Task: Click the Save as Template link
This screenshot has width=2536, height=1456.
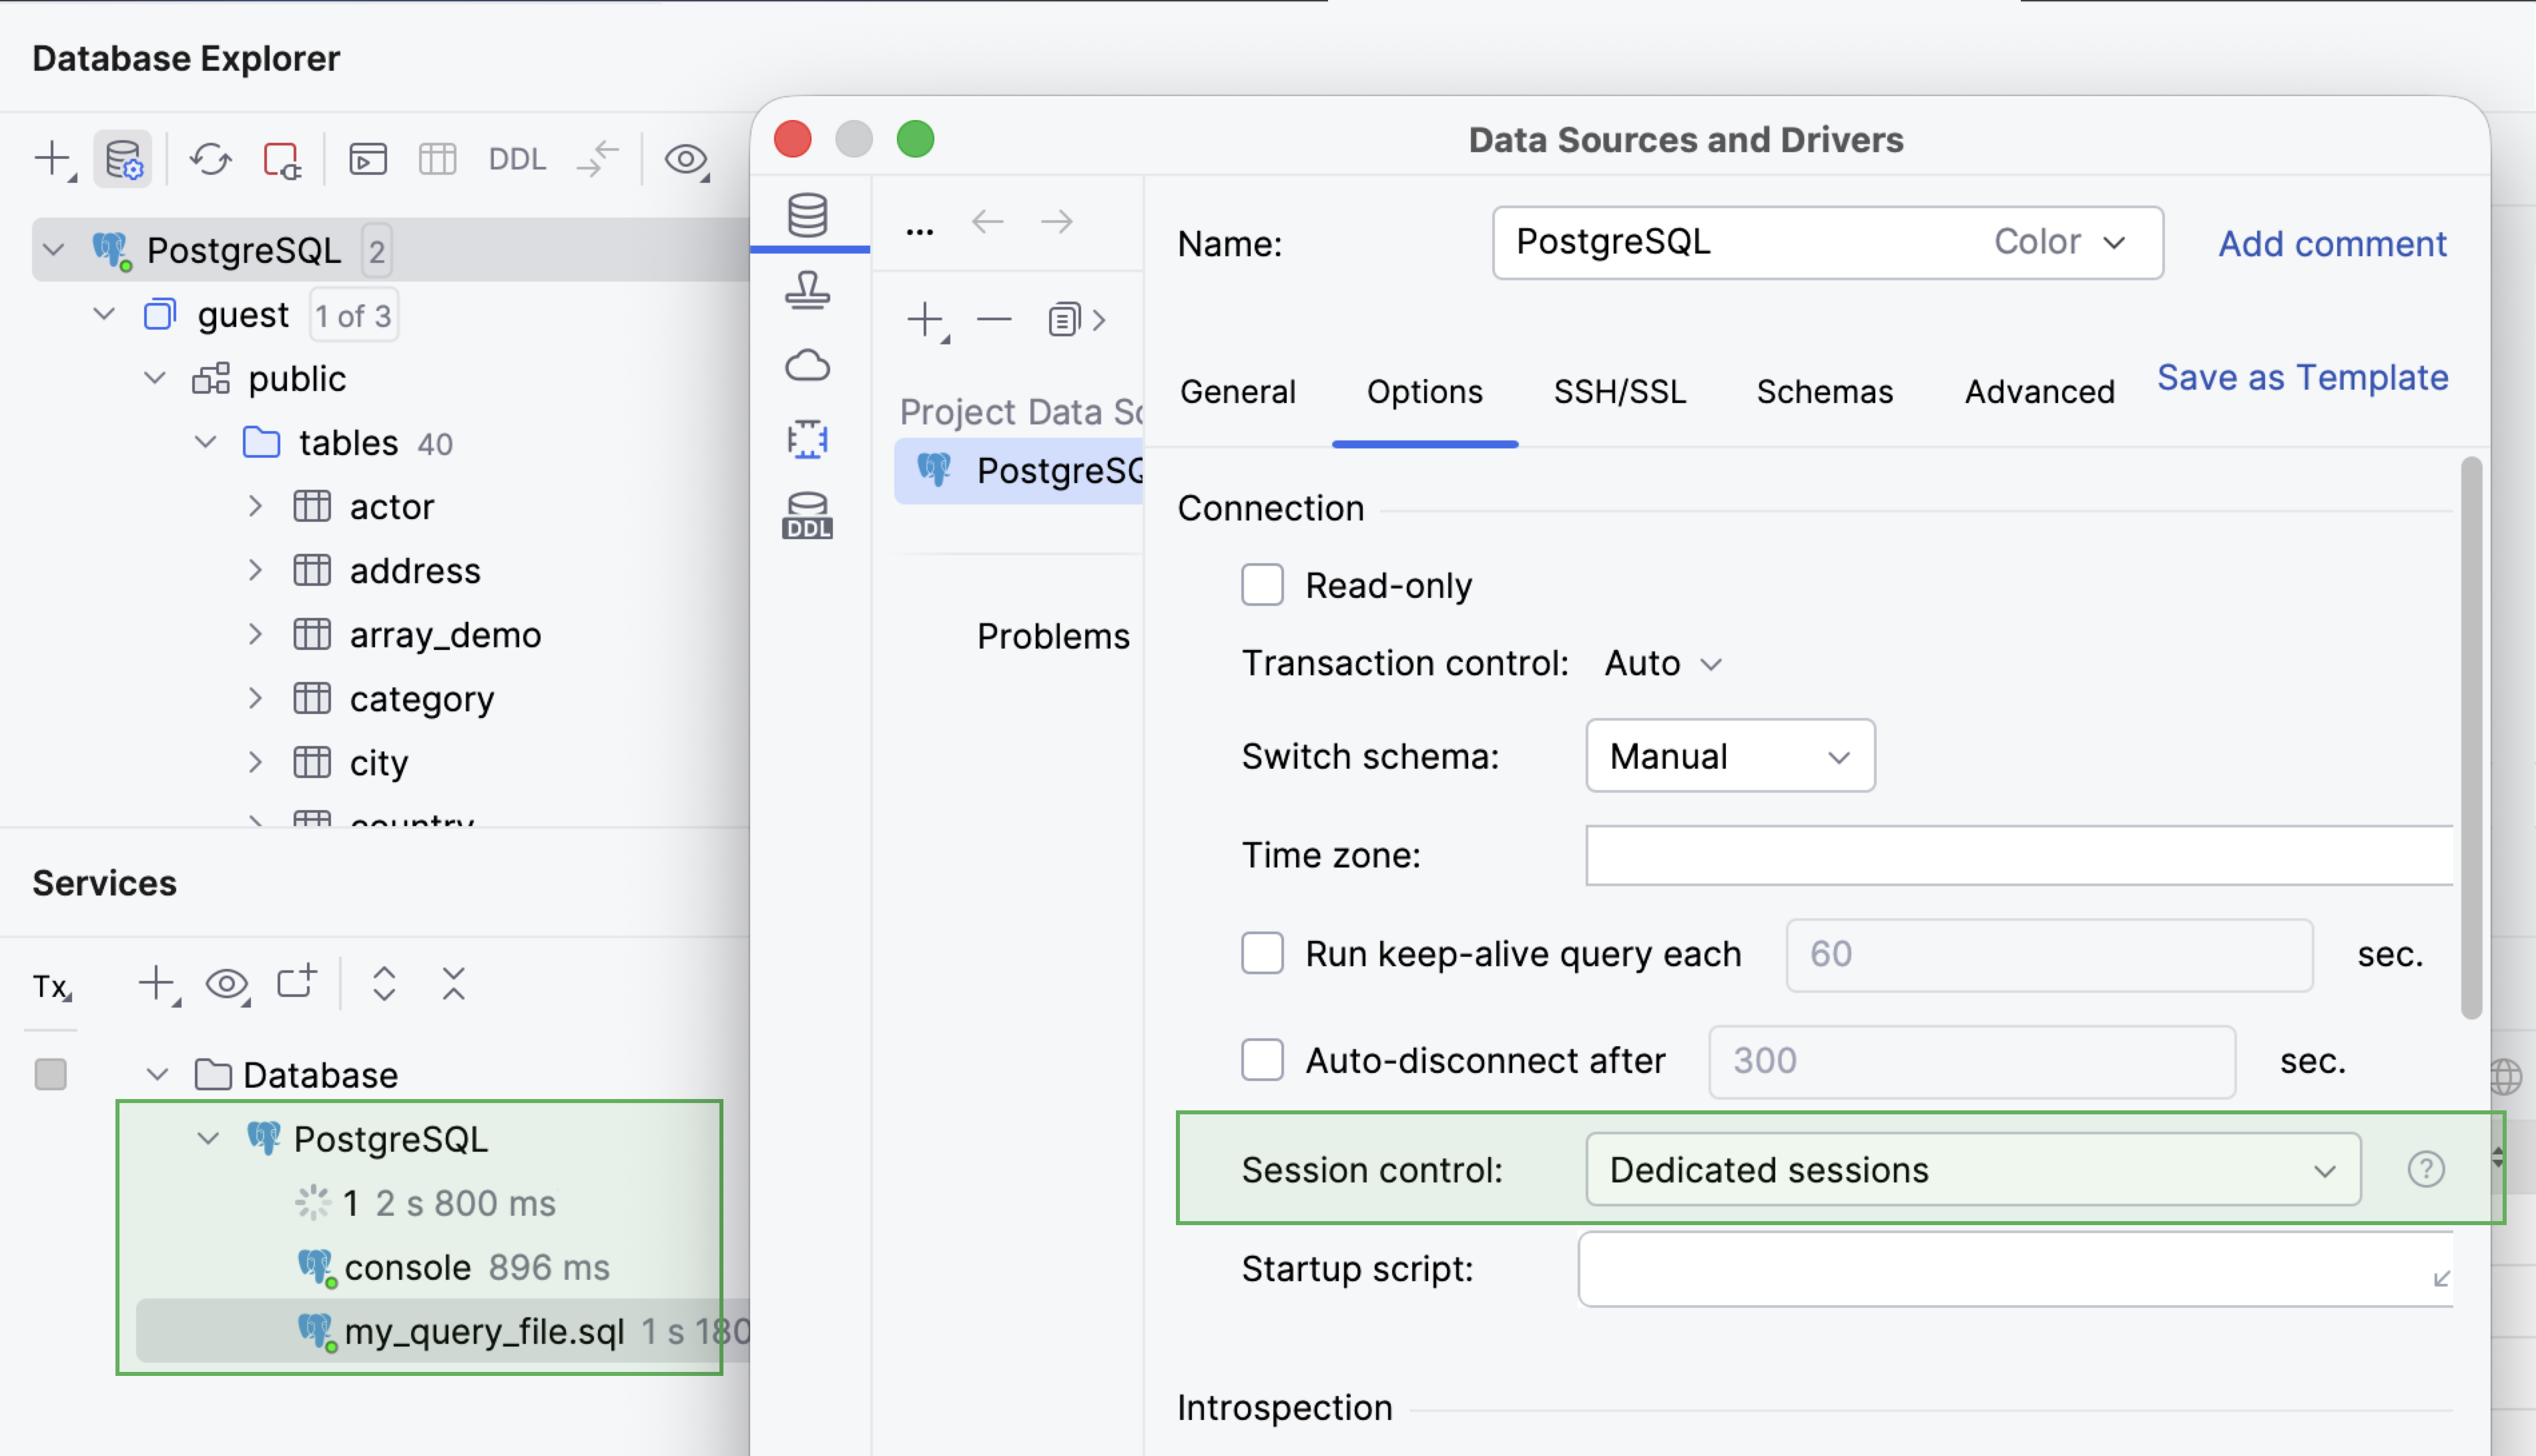Action: (2302, 377)
